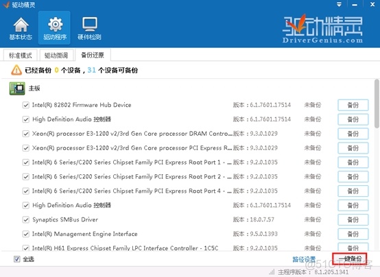
Task: Click 备份 for Intel 82802 Firmware Hub
Action: click(x=353, y=105)
